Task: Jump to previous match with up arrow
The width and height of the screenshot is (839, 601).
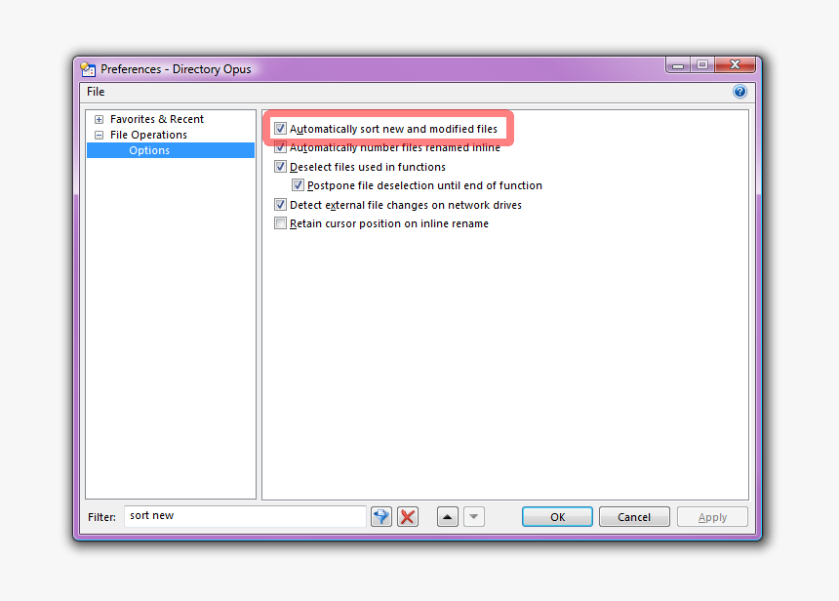Action: click(448, 516)
